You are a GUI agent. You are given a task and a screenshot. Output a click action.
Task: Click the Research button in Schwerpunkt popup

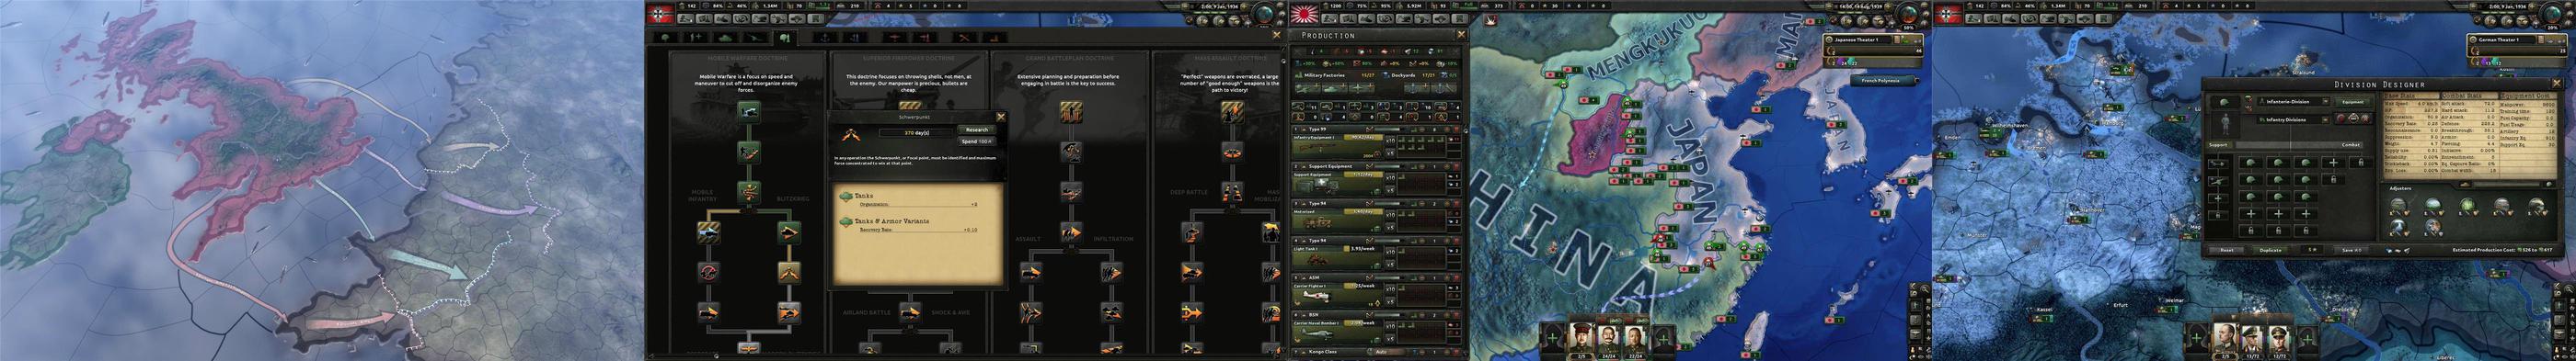976,130
